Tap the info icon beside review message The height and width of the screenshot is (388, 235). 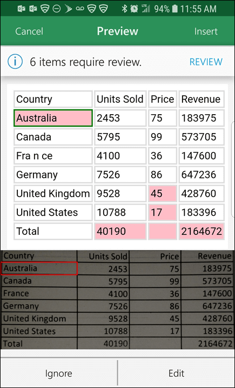coord(15,62)
